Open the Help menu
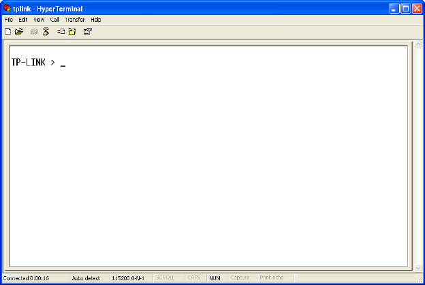Image resolution: width=425 pixels, height=285 pixels. click(x=95, y=20)
